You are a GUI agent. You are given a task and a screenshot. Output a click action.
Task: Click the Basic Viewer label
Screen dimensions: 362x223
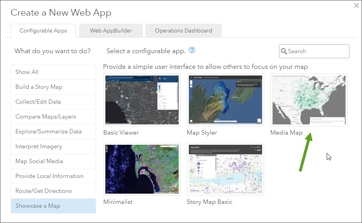coord(121,133)
